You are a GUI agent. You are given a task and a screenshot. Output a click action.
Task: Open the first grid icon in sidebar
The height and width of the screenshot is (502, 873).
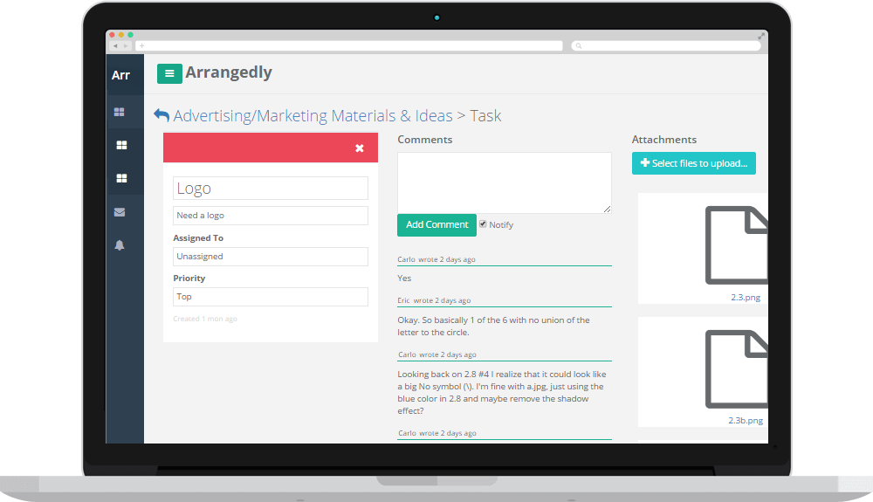pos(119,112)
